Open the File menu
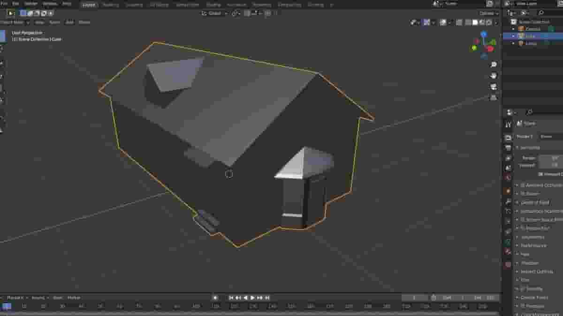Image resolution: width=563 pixels, height=316 pixels. tap(5, 4)
